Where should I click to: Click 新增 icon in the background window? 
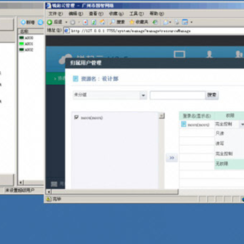click(x=23, y=22)
